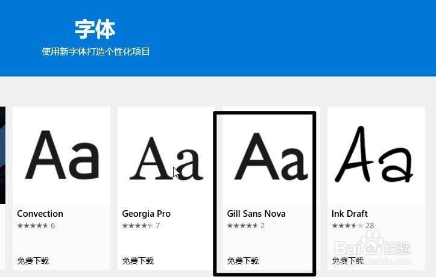Click the Georgia Pro font name

147,214
